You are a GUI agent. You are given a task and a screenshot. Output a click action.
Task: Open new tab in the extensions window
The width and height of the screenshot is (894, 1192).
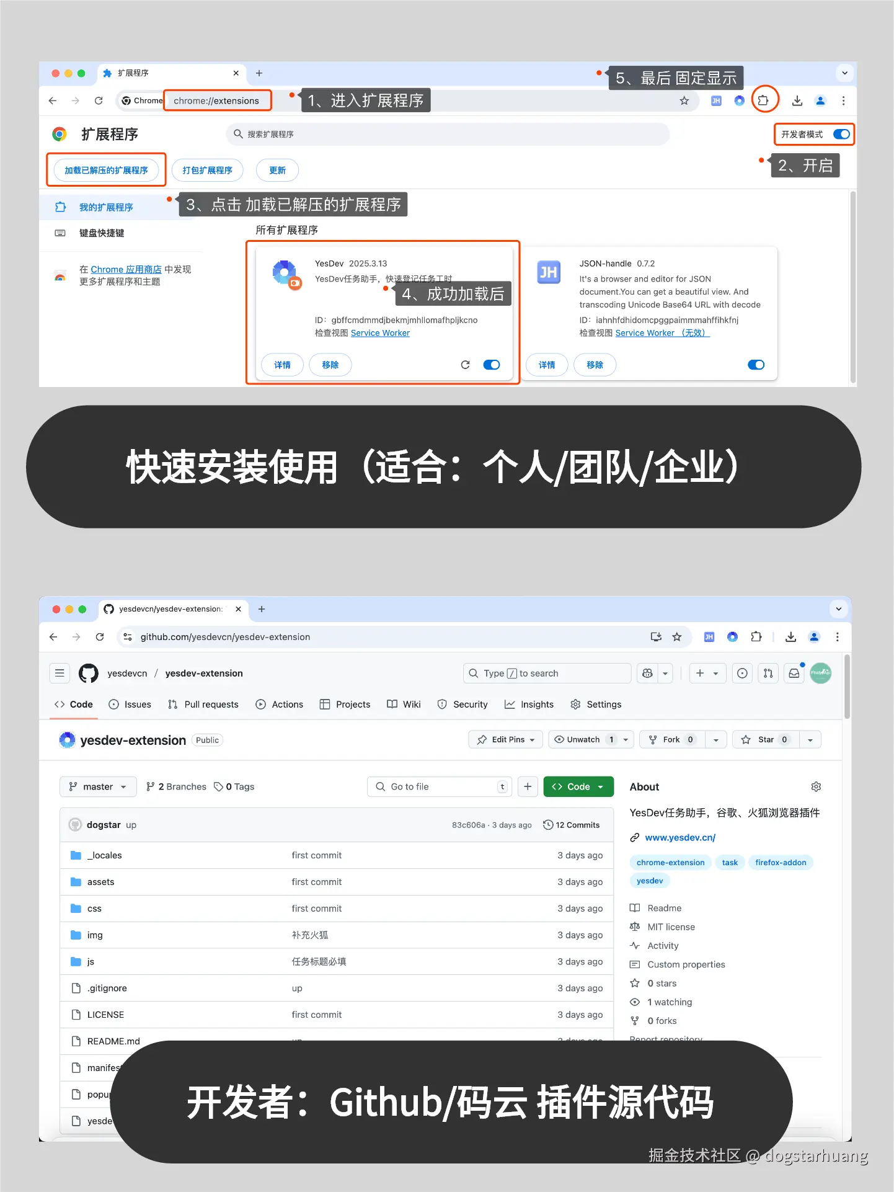click(259, 73)
